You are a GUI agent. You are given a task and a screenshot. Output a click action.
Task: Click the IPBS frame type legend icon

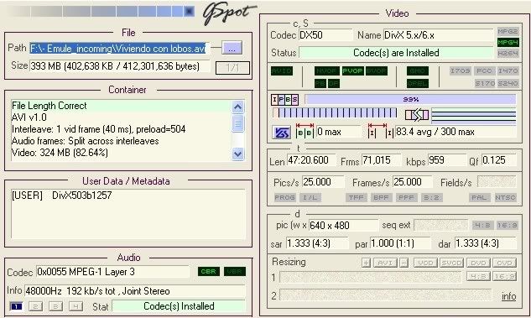(x=285, y=100)
